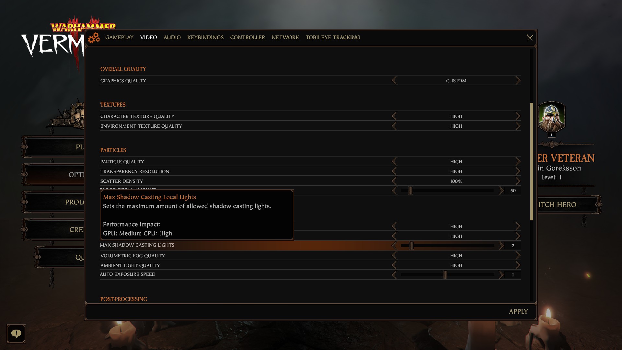Decrease Auto Exposure Speed with left arrow
Screen dimensions: 622x350
pos(394,275)
